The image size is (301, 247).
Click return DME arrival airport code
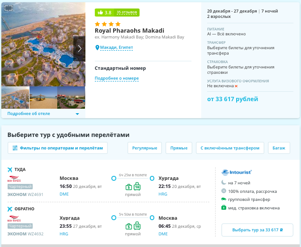coord(163,234)
